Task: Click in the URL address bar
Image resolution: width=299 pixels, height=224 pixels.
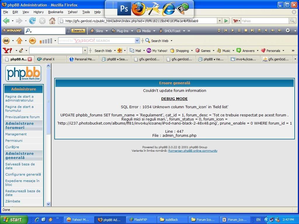Action: tap(137, 21)
